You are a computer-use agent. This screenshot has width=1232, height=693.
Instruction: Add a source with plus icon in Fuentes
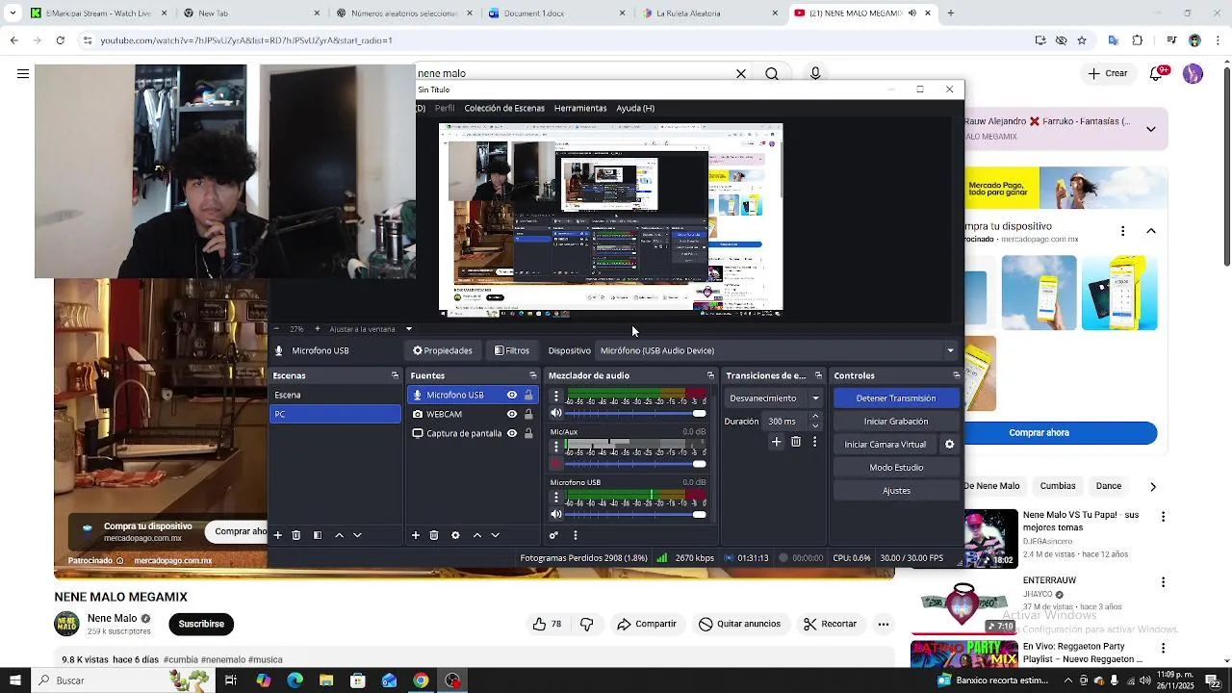click(x=416, y=535)
